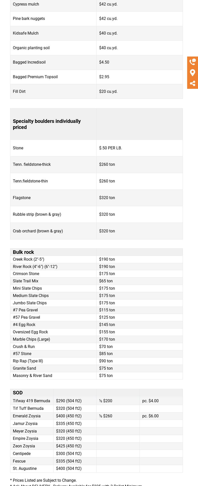Click the Cypress mulch row label
The image size is (198, 486).
coord(26,4)
